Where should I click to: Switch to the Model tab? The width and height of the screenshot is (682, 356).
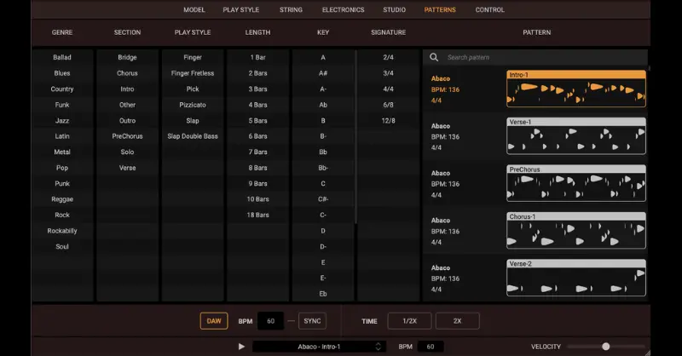pyautogui.click(x=194, y=9)
